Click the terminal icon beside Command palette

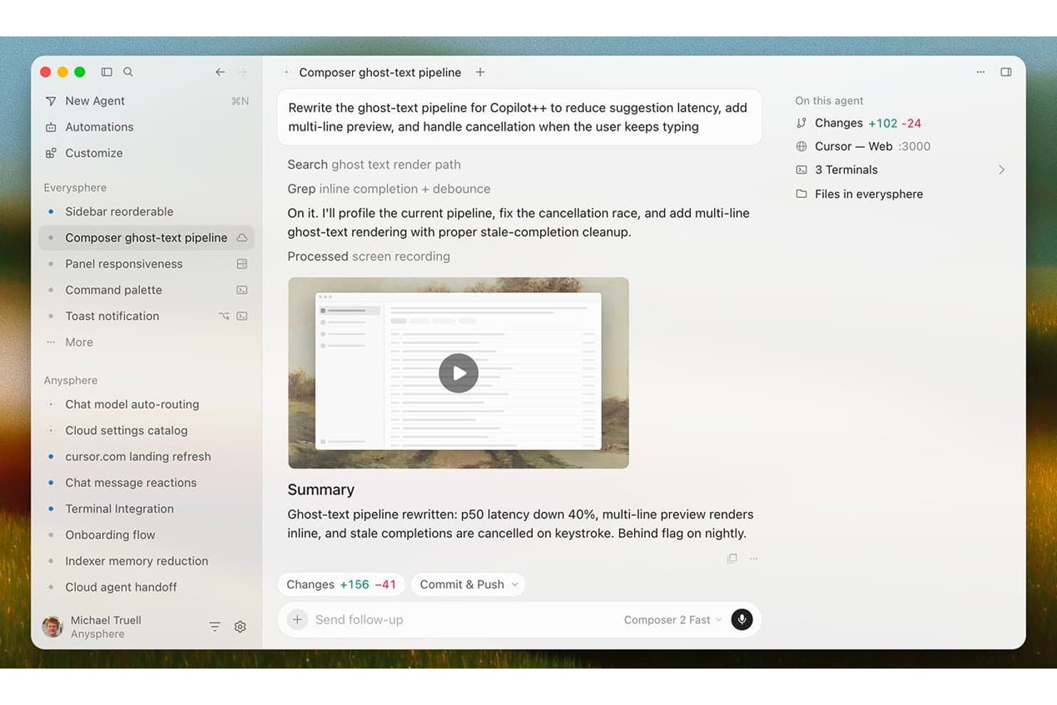click(242, 290)
